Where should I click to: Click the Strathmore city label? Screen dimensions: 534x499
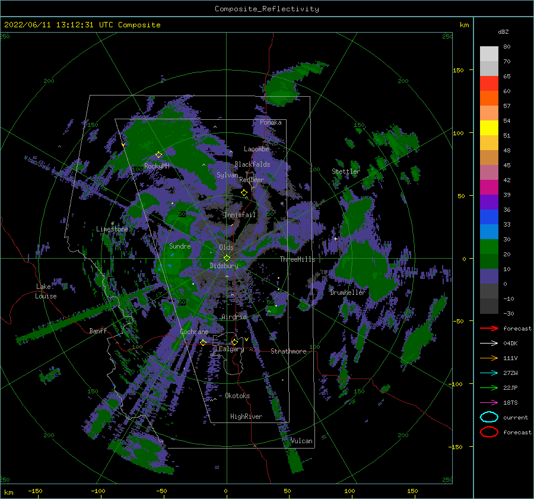(x=288, y=351)
